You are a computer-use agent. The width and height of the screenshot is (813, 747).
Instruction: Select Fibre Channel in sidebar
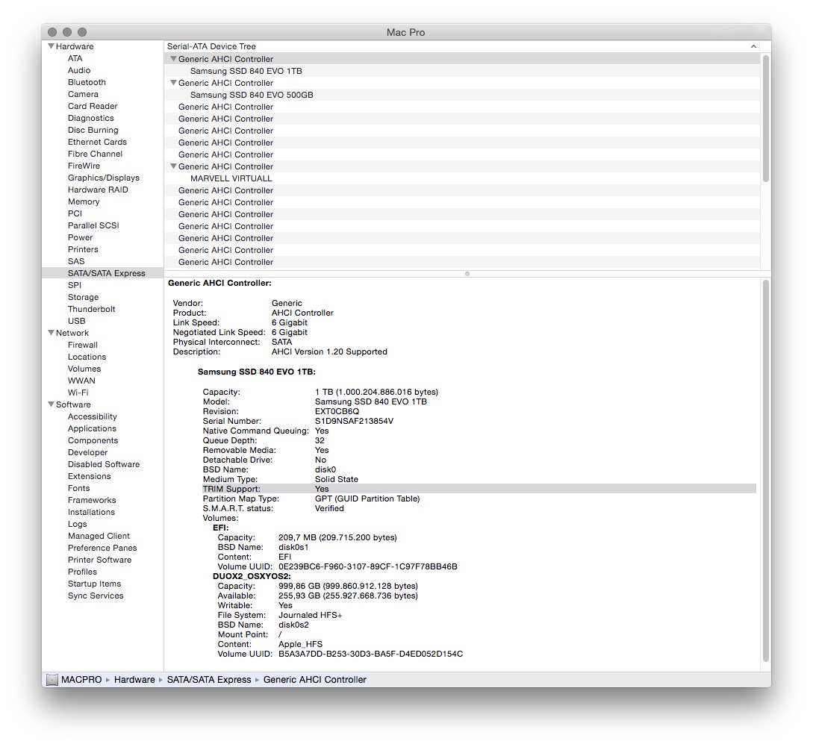coord(95,154)
